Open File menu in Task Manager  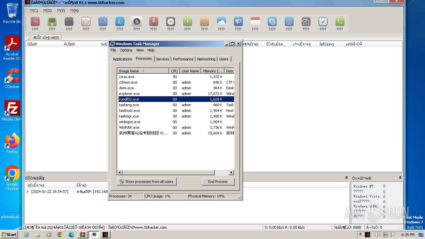pyautogui.click(x=113, y=50)
